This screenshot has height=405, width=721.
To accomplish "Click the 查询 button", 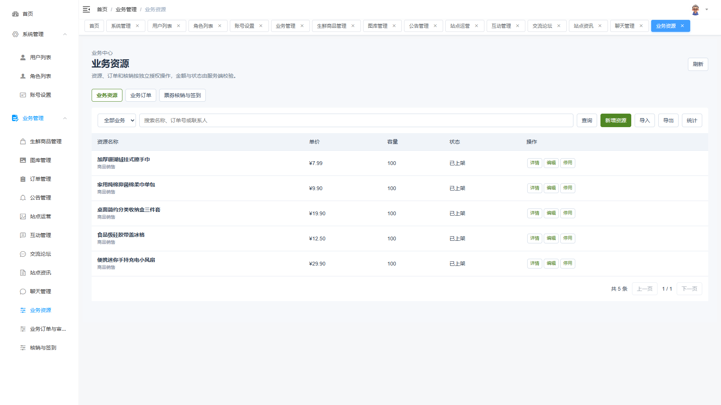I will click(587, 120).
